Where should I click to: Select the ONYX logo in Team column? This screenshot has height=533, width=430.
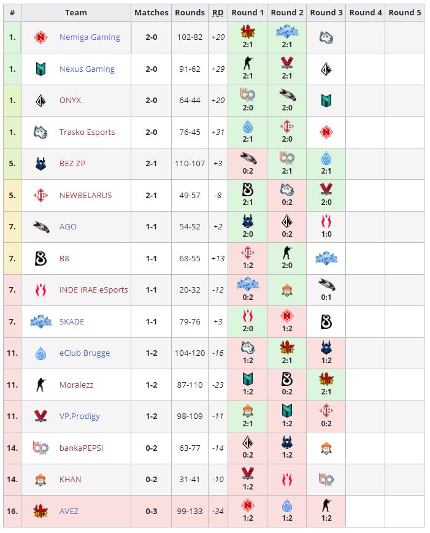coord(40,101)
